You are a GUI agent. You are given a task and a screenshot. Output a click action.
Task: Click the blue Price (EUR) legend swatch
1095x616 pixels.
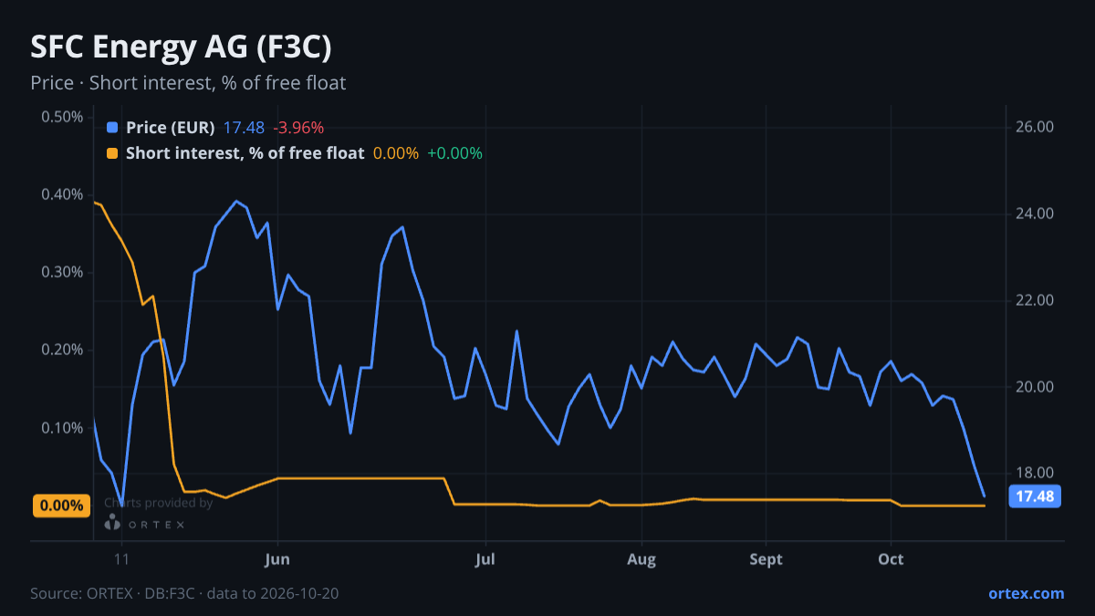(112, 128)
